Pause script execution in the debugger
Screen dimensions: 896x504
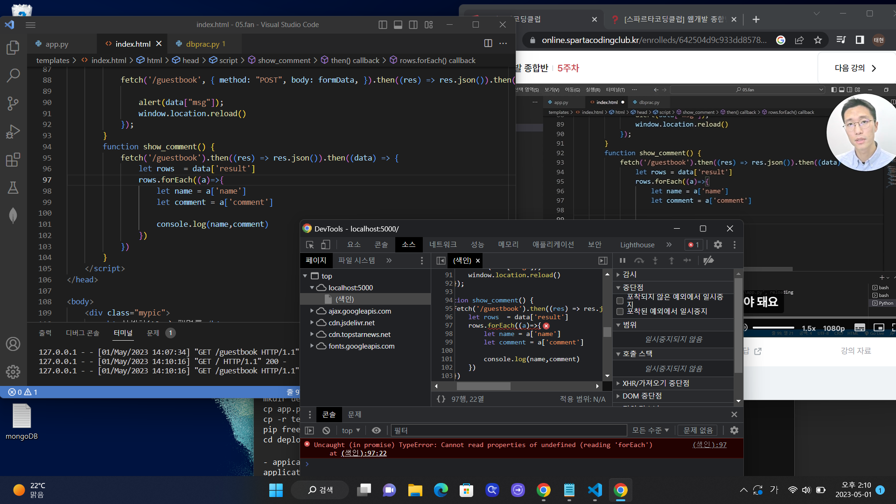point(623,260)
